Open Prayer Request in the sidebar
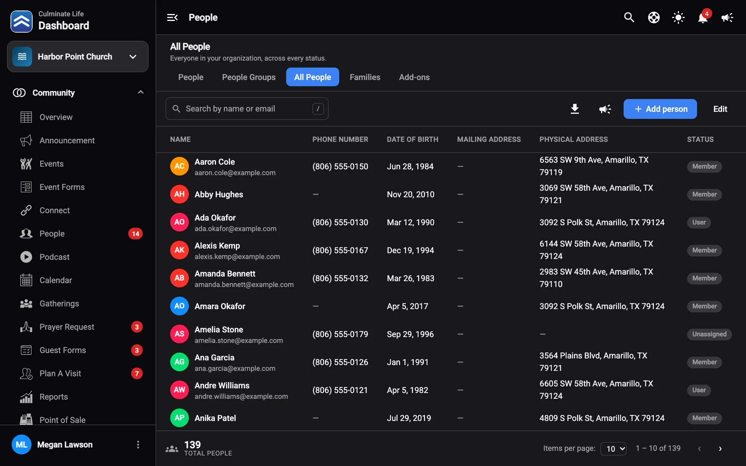 coord(78,327)
